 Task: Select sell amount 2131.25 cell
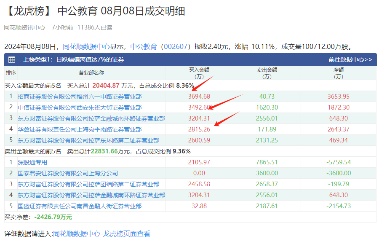tap(267, 140)
